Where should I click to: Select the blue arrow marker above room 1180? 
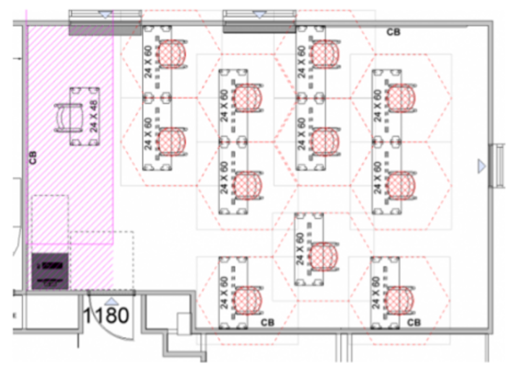pos(110,300)
